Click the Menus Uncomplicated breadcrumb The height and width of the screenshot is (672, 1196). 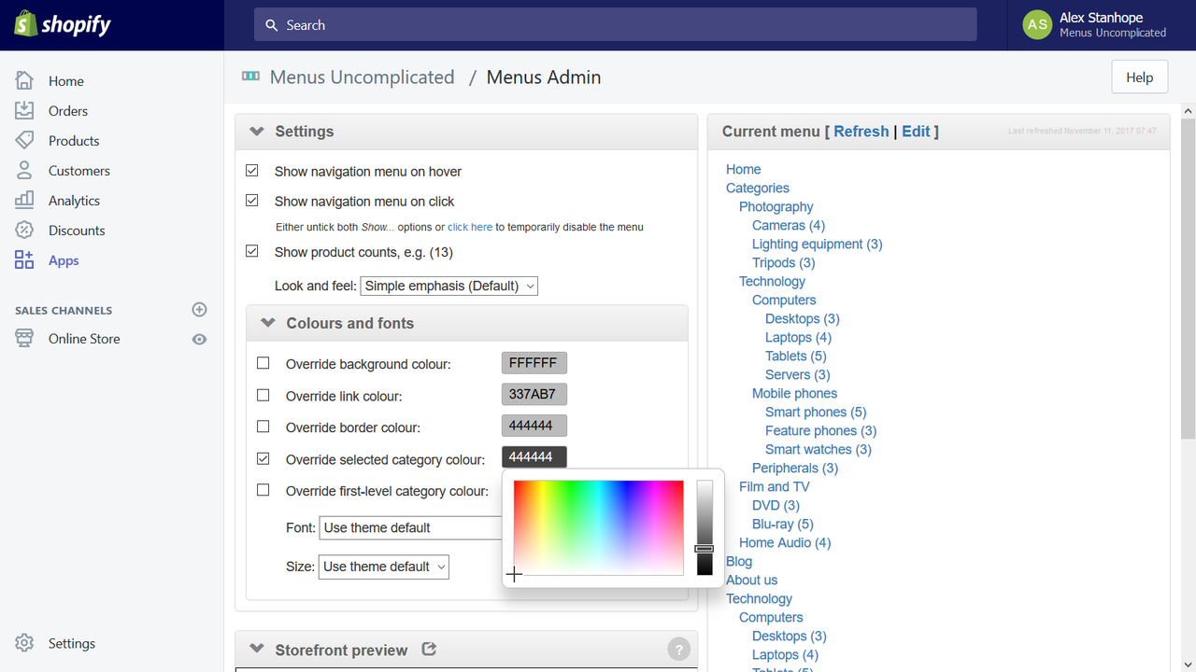(362, 77)
